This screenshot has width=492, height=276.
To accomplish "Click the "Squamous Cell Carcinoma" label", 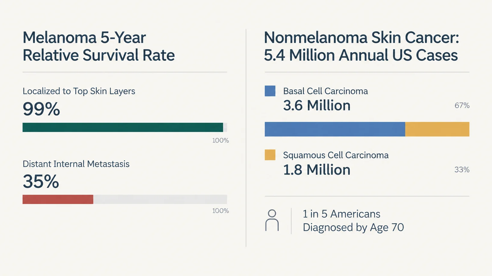I will [336, 155].
